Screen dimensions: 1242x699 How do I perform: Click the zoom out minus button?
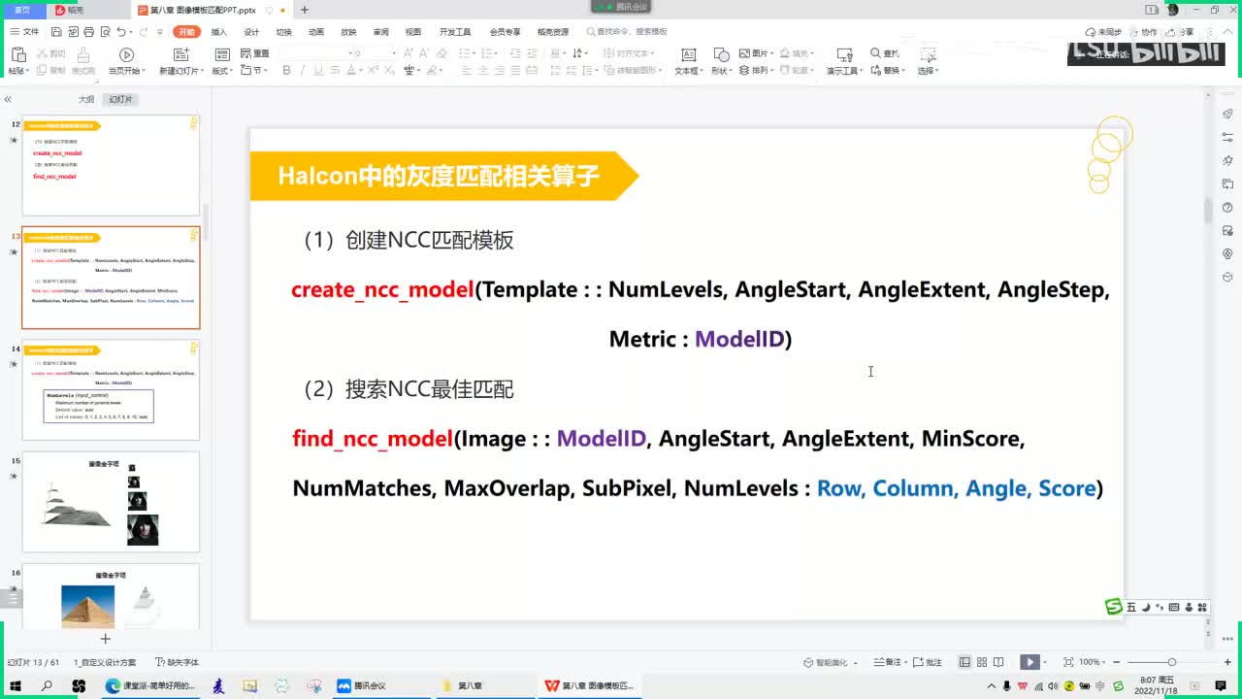coord(1119,662)
